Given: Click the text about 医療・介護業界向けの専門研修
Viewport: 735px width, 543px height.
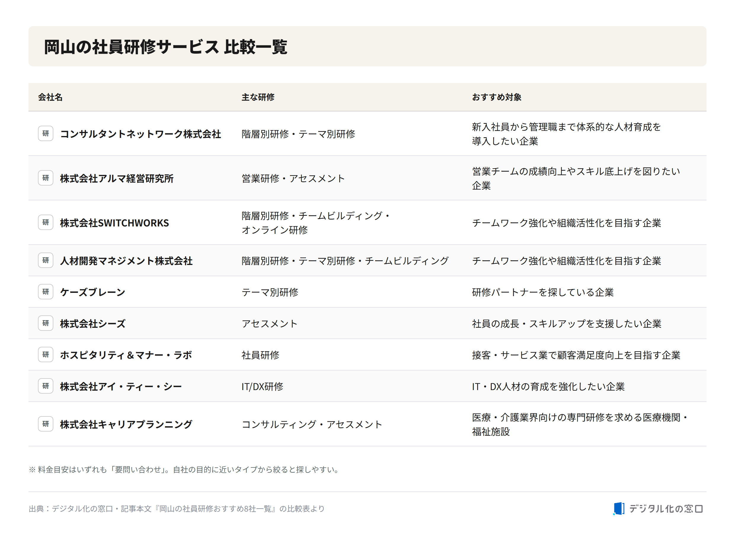Looking at the screenshot, I should pos(580,425).
